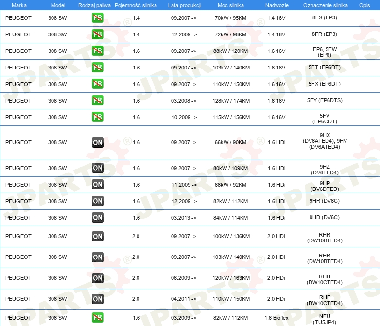Click petrol icon in 1.6 Bioflex row

97,318
